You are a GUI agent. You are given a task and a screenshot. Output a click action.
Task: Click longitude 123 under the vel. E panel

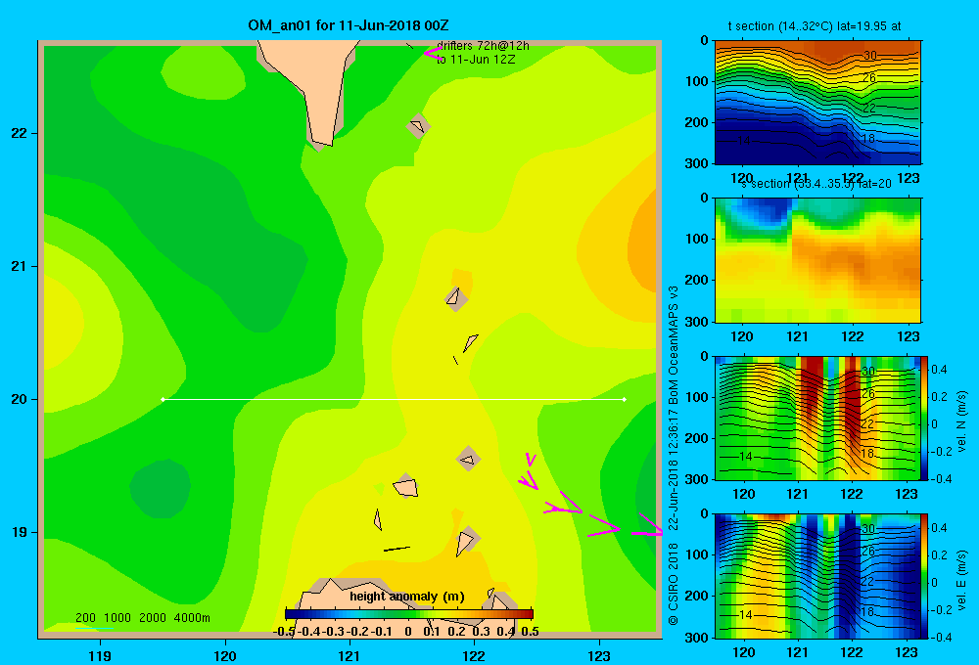coord(908,652)
